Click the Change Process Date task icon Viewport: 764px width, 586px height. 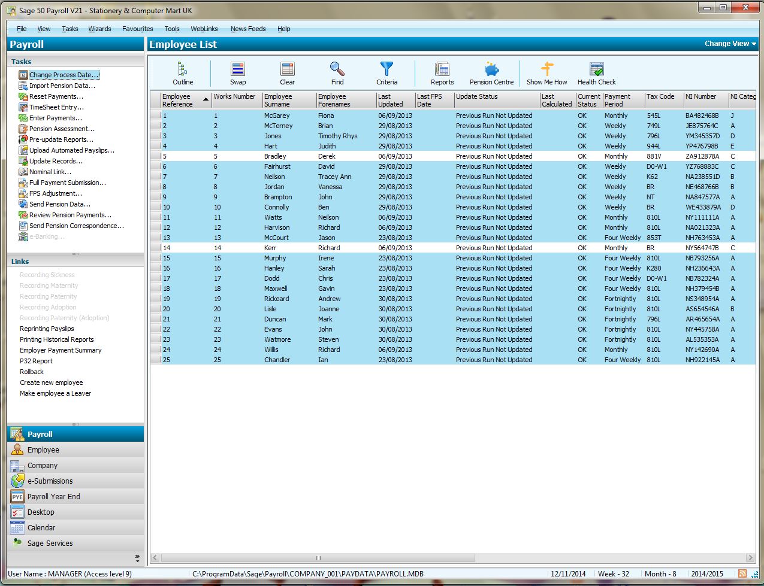[23, 75]
